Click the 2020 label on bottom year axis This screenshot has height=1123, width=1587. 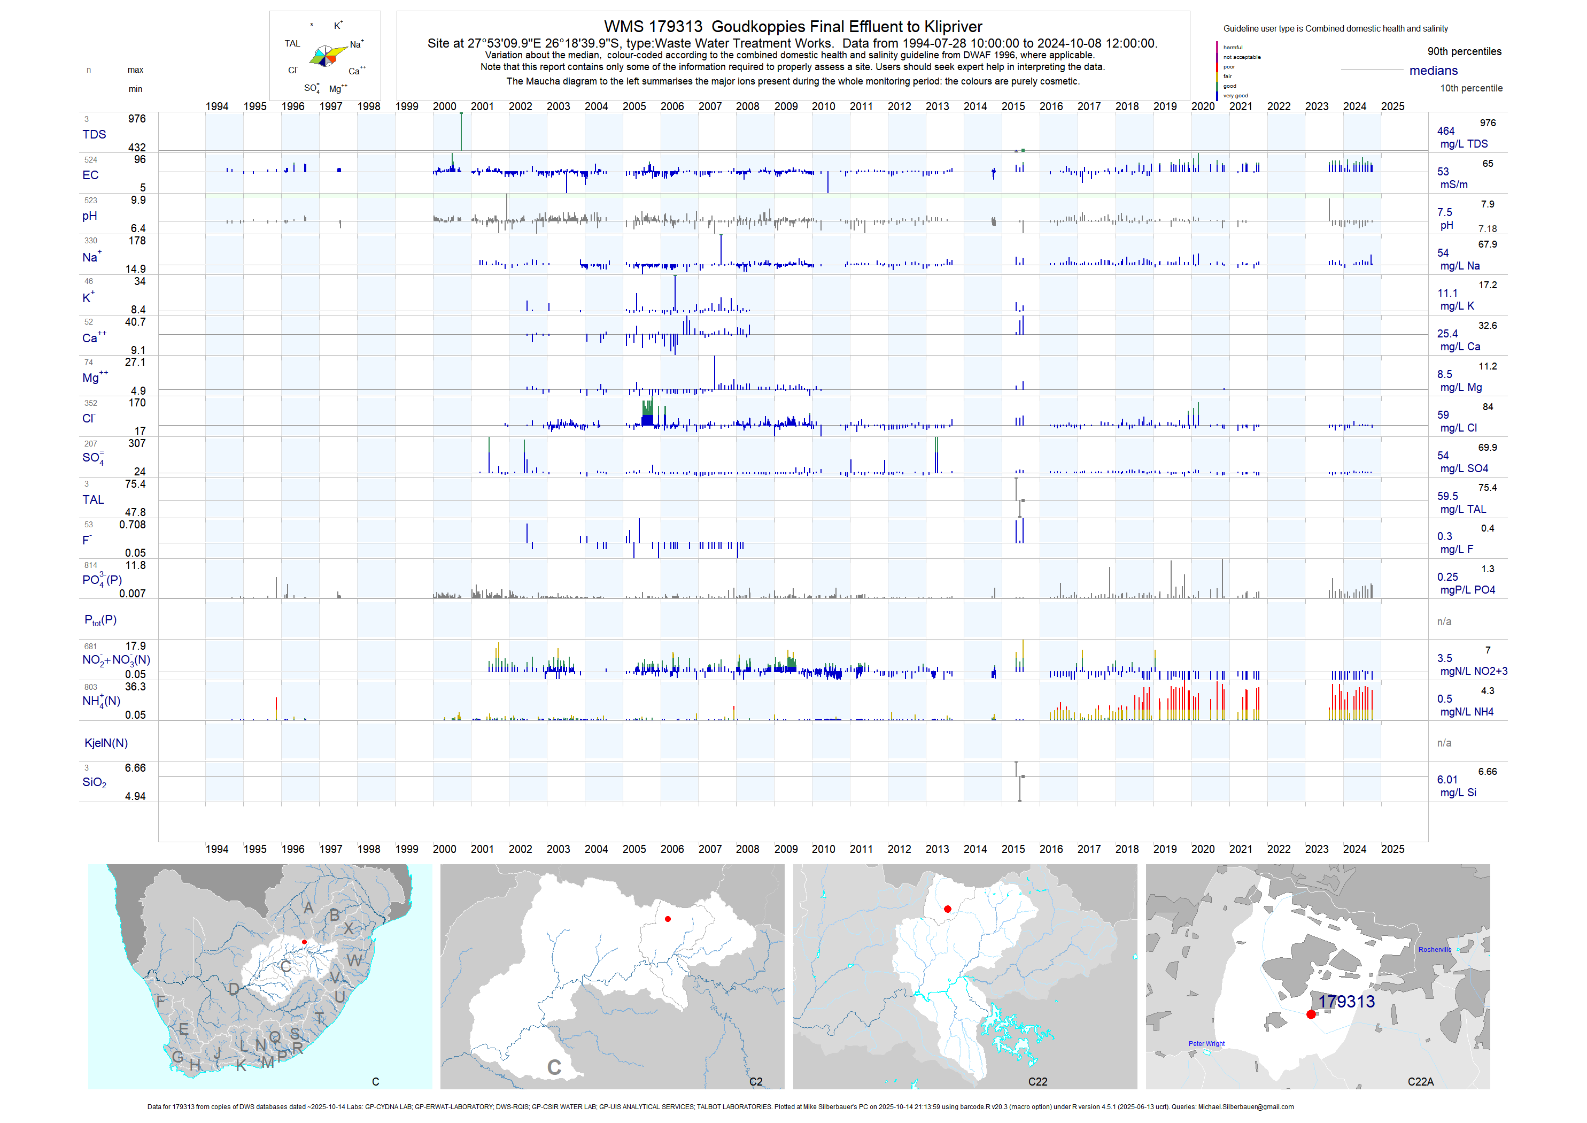[x=1203, y=849]
